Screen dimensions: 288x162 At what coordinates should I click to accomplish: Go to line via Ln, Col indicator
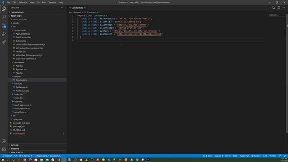pyautogui.click(x=208, y=156)
